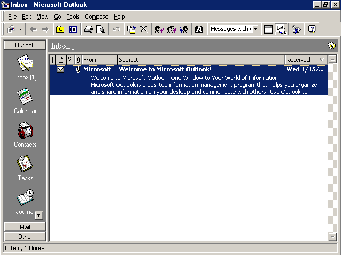Click the Group By Box toolbar icon
The height and width of the screenshot is (256, 341).
click(269, 29)
